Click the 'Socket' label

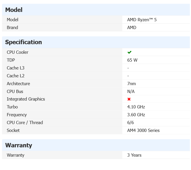click(13, 130)
